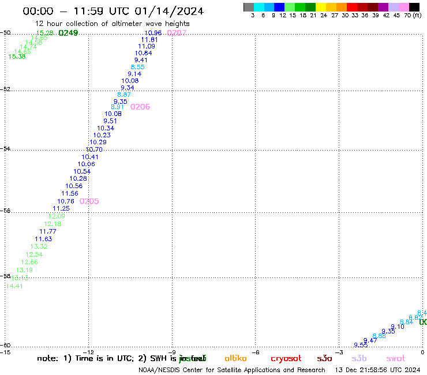The height and width of the screenshot is (375, 427).
Task: Click the wave height value '9.14'
Action: pos(134,74)
